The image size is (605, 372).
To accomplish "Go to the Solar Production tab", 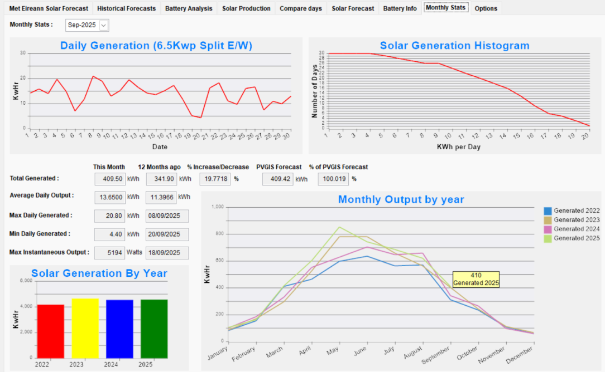I will pos(246,8).
